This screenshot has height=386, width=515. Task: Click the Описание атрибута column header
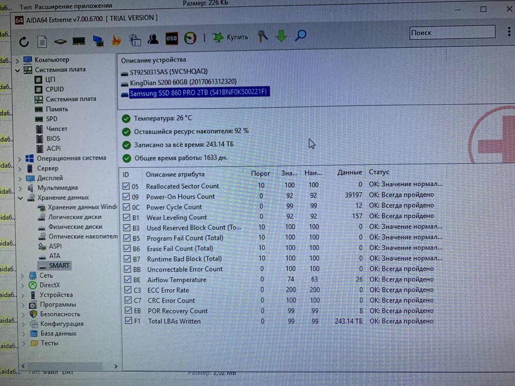[x=175, y=174]
